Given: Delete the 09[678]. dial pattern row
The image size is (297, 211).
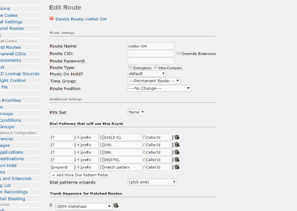Looking at the screenshot, I should (x=177, y=160).
